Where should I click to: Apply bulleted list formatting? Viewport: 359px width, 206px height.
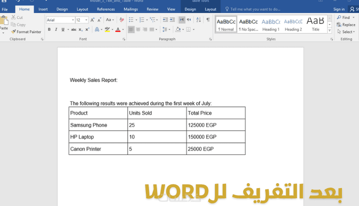coord(131,20)
